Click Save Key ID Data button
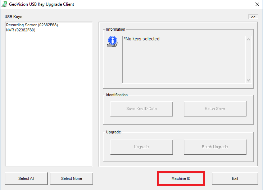Viewport: 263px width, 190px height. coord(141,109)
